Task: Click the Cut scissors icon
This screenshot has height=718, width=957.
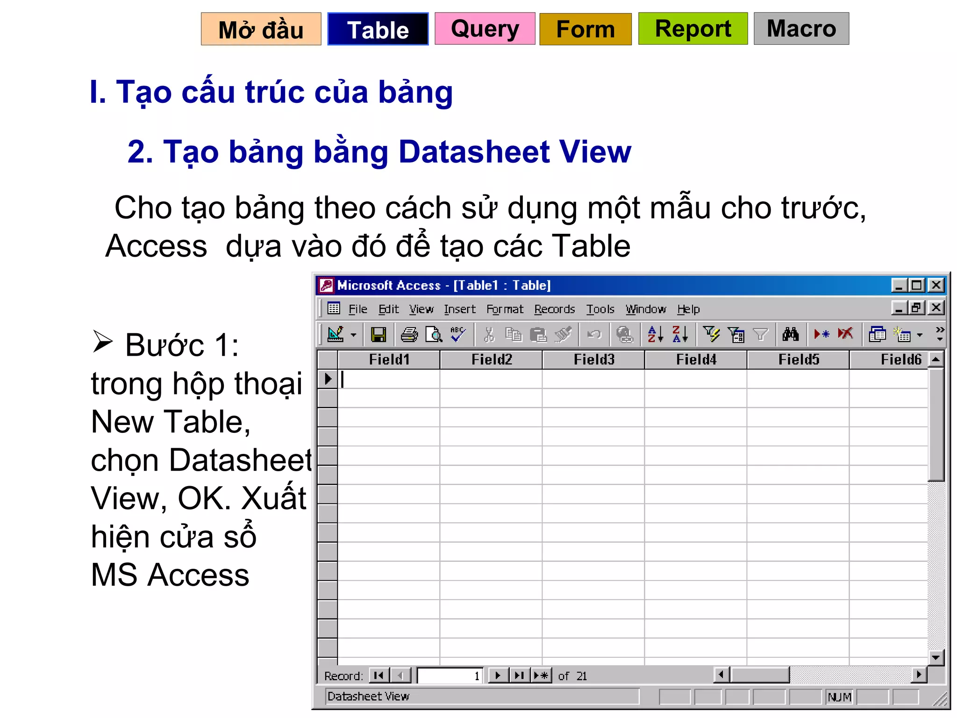Action: click(x=489, y=334)
